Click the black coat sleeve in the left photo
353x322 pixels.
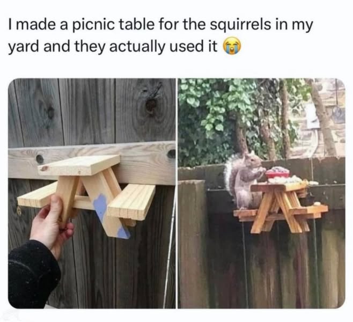click(34, 274)
